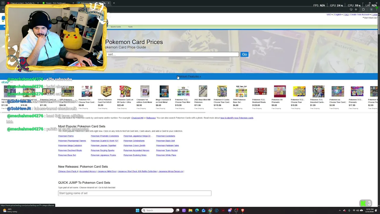The width and height of the screenshot is (380, 214).
Task: Open the browser profile avatar icon
Action: tap(371, 10)
